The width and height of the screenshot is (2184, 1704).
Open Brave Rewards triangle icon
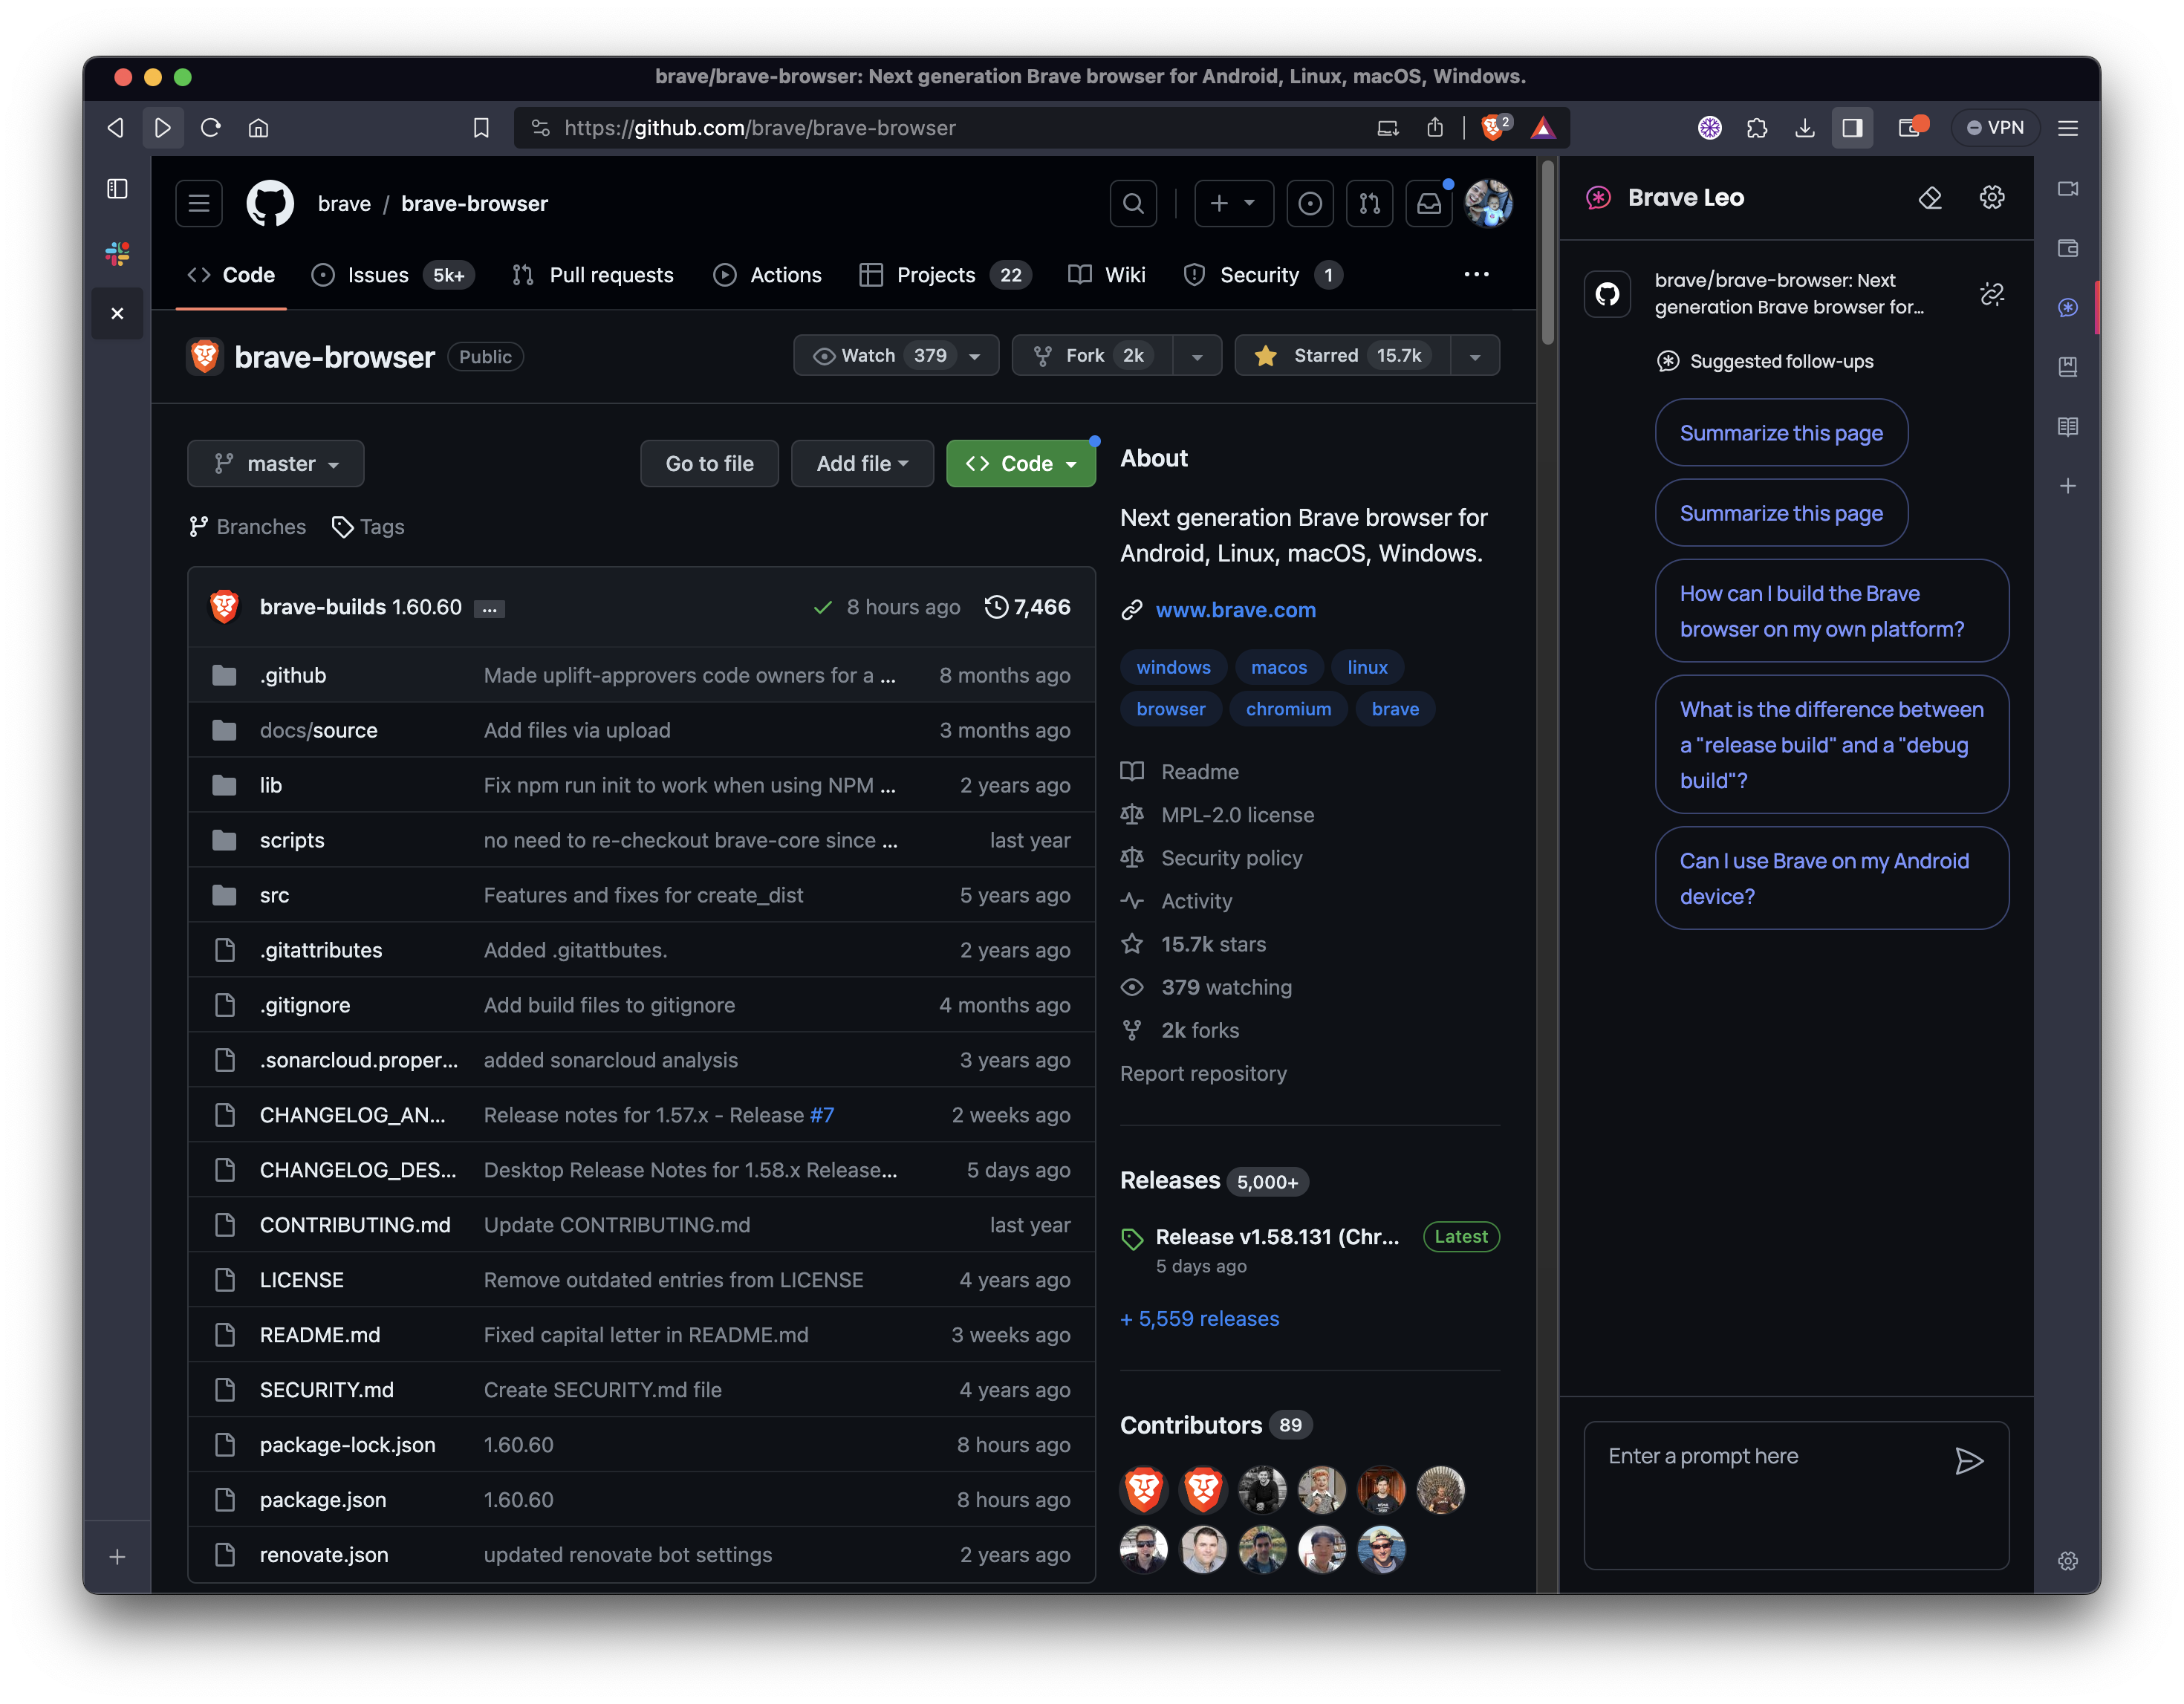pos(1543,128)
